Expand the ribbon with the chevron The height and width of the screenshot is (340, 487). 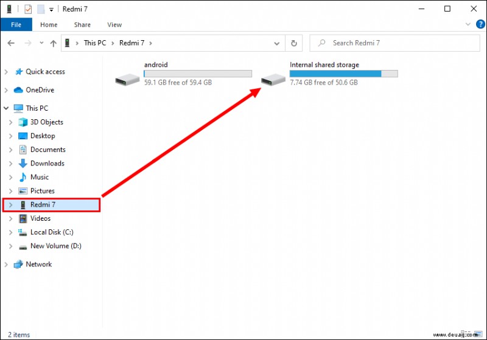pyautogui.click(x=468, y=24)
